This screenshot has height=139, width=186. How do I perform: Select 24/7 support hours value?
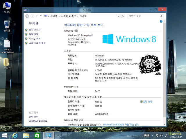click(97, 91)
